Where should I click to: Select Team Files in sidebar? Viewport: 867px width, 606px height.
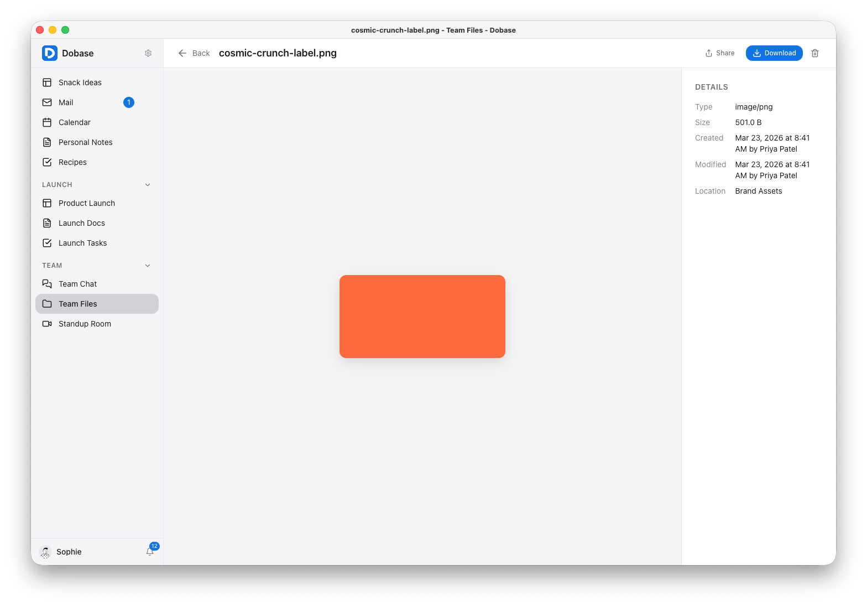[x=97, y=304]
